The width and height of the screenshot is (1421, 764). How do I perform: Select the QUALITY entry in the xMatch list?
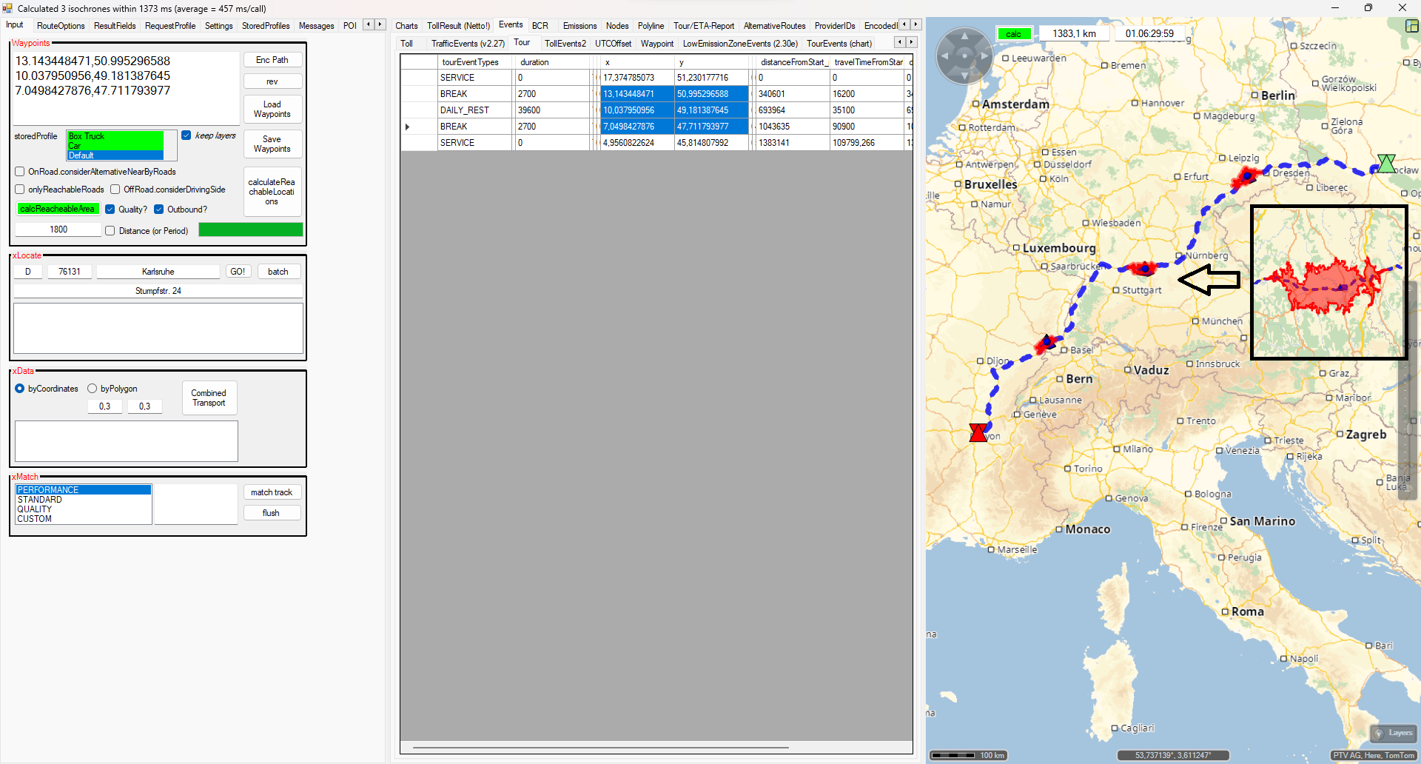35,509
